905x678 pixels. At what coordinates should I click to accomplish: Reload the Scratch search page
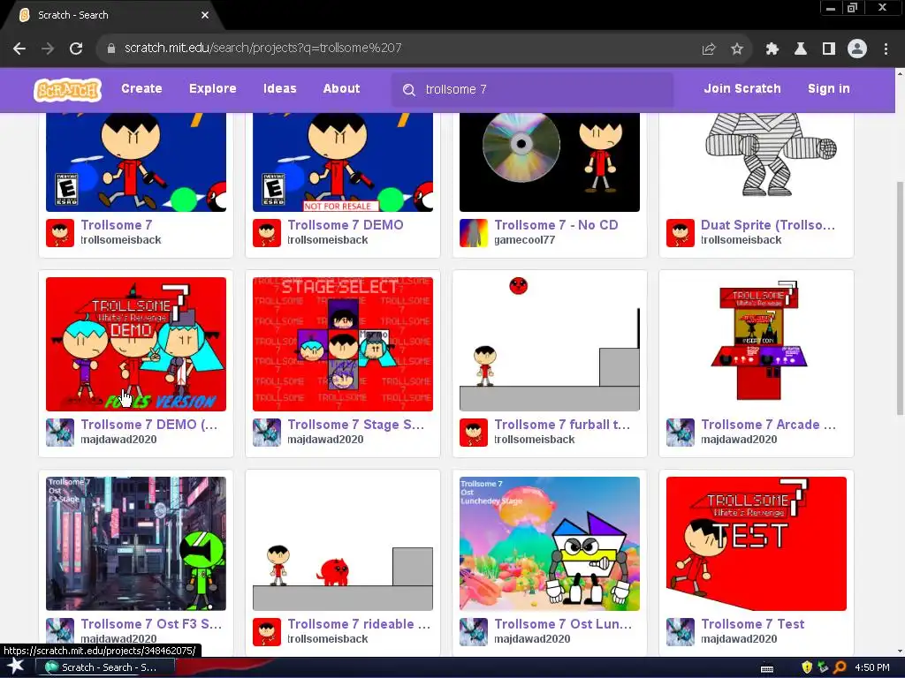[76, 49]
